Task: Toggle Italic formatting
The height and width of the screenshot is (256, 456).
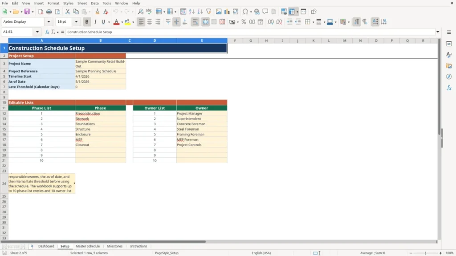Action: coord(95,22)
